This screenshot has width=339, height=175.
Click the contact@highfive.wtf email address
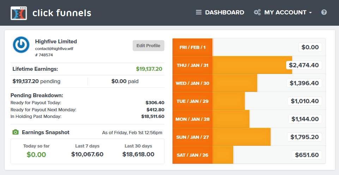point(54,49)
